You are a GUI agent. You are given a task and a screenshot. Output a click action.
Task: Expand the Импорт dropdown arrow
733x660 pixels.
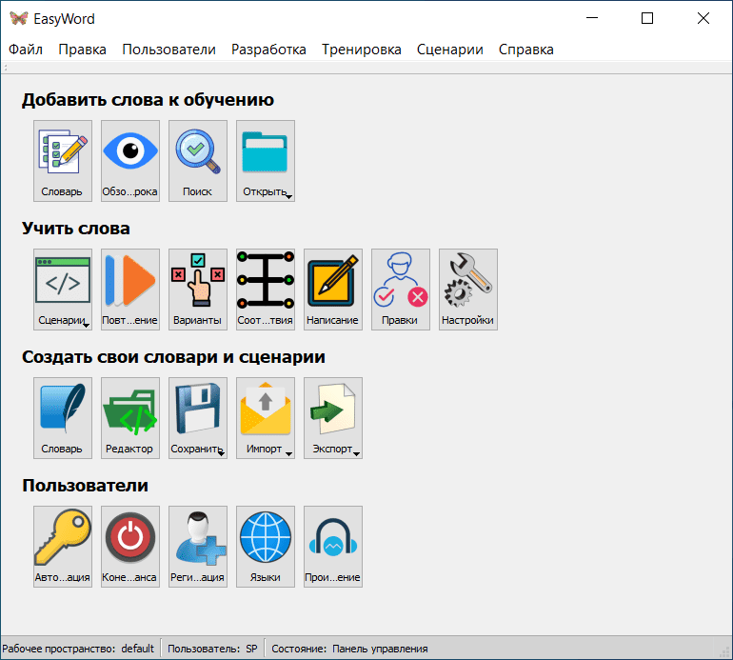[x=288, y=453]
